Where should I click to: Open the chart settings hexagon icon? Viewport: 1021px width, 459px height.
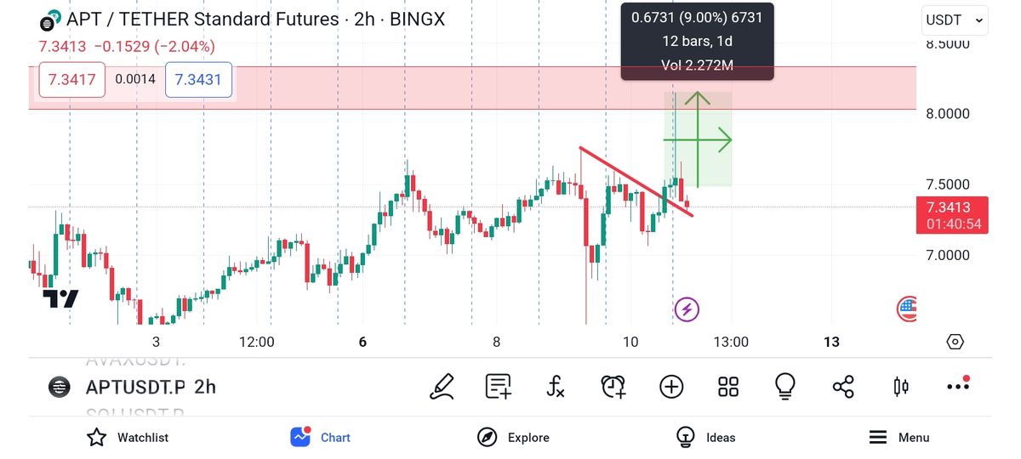[x=955, y=342]
